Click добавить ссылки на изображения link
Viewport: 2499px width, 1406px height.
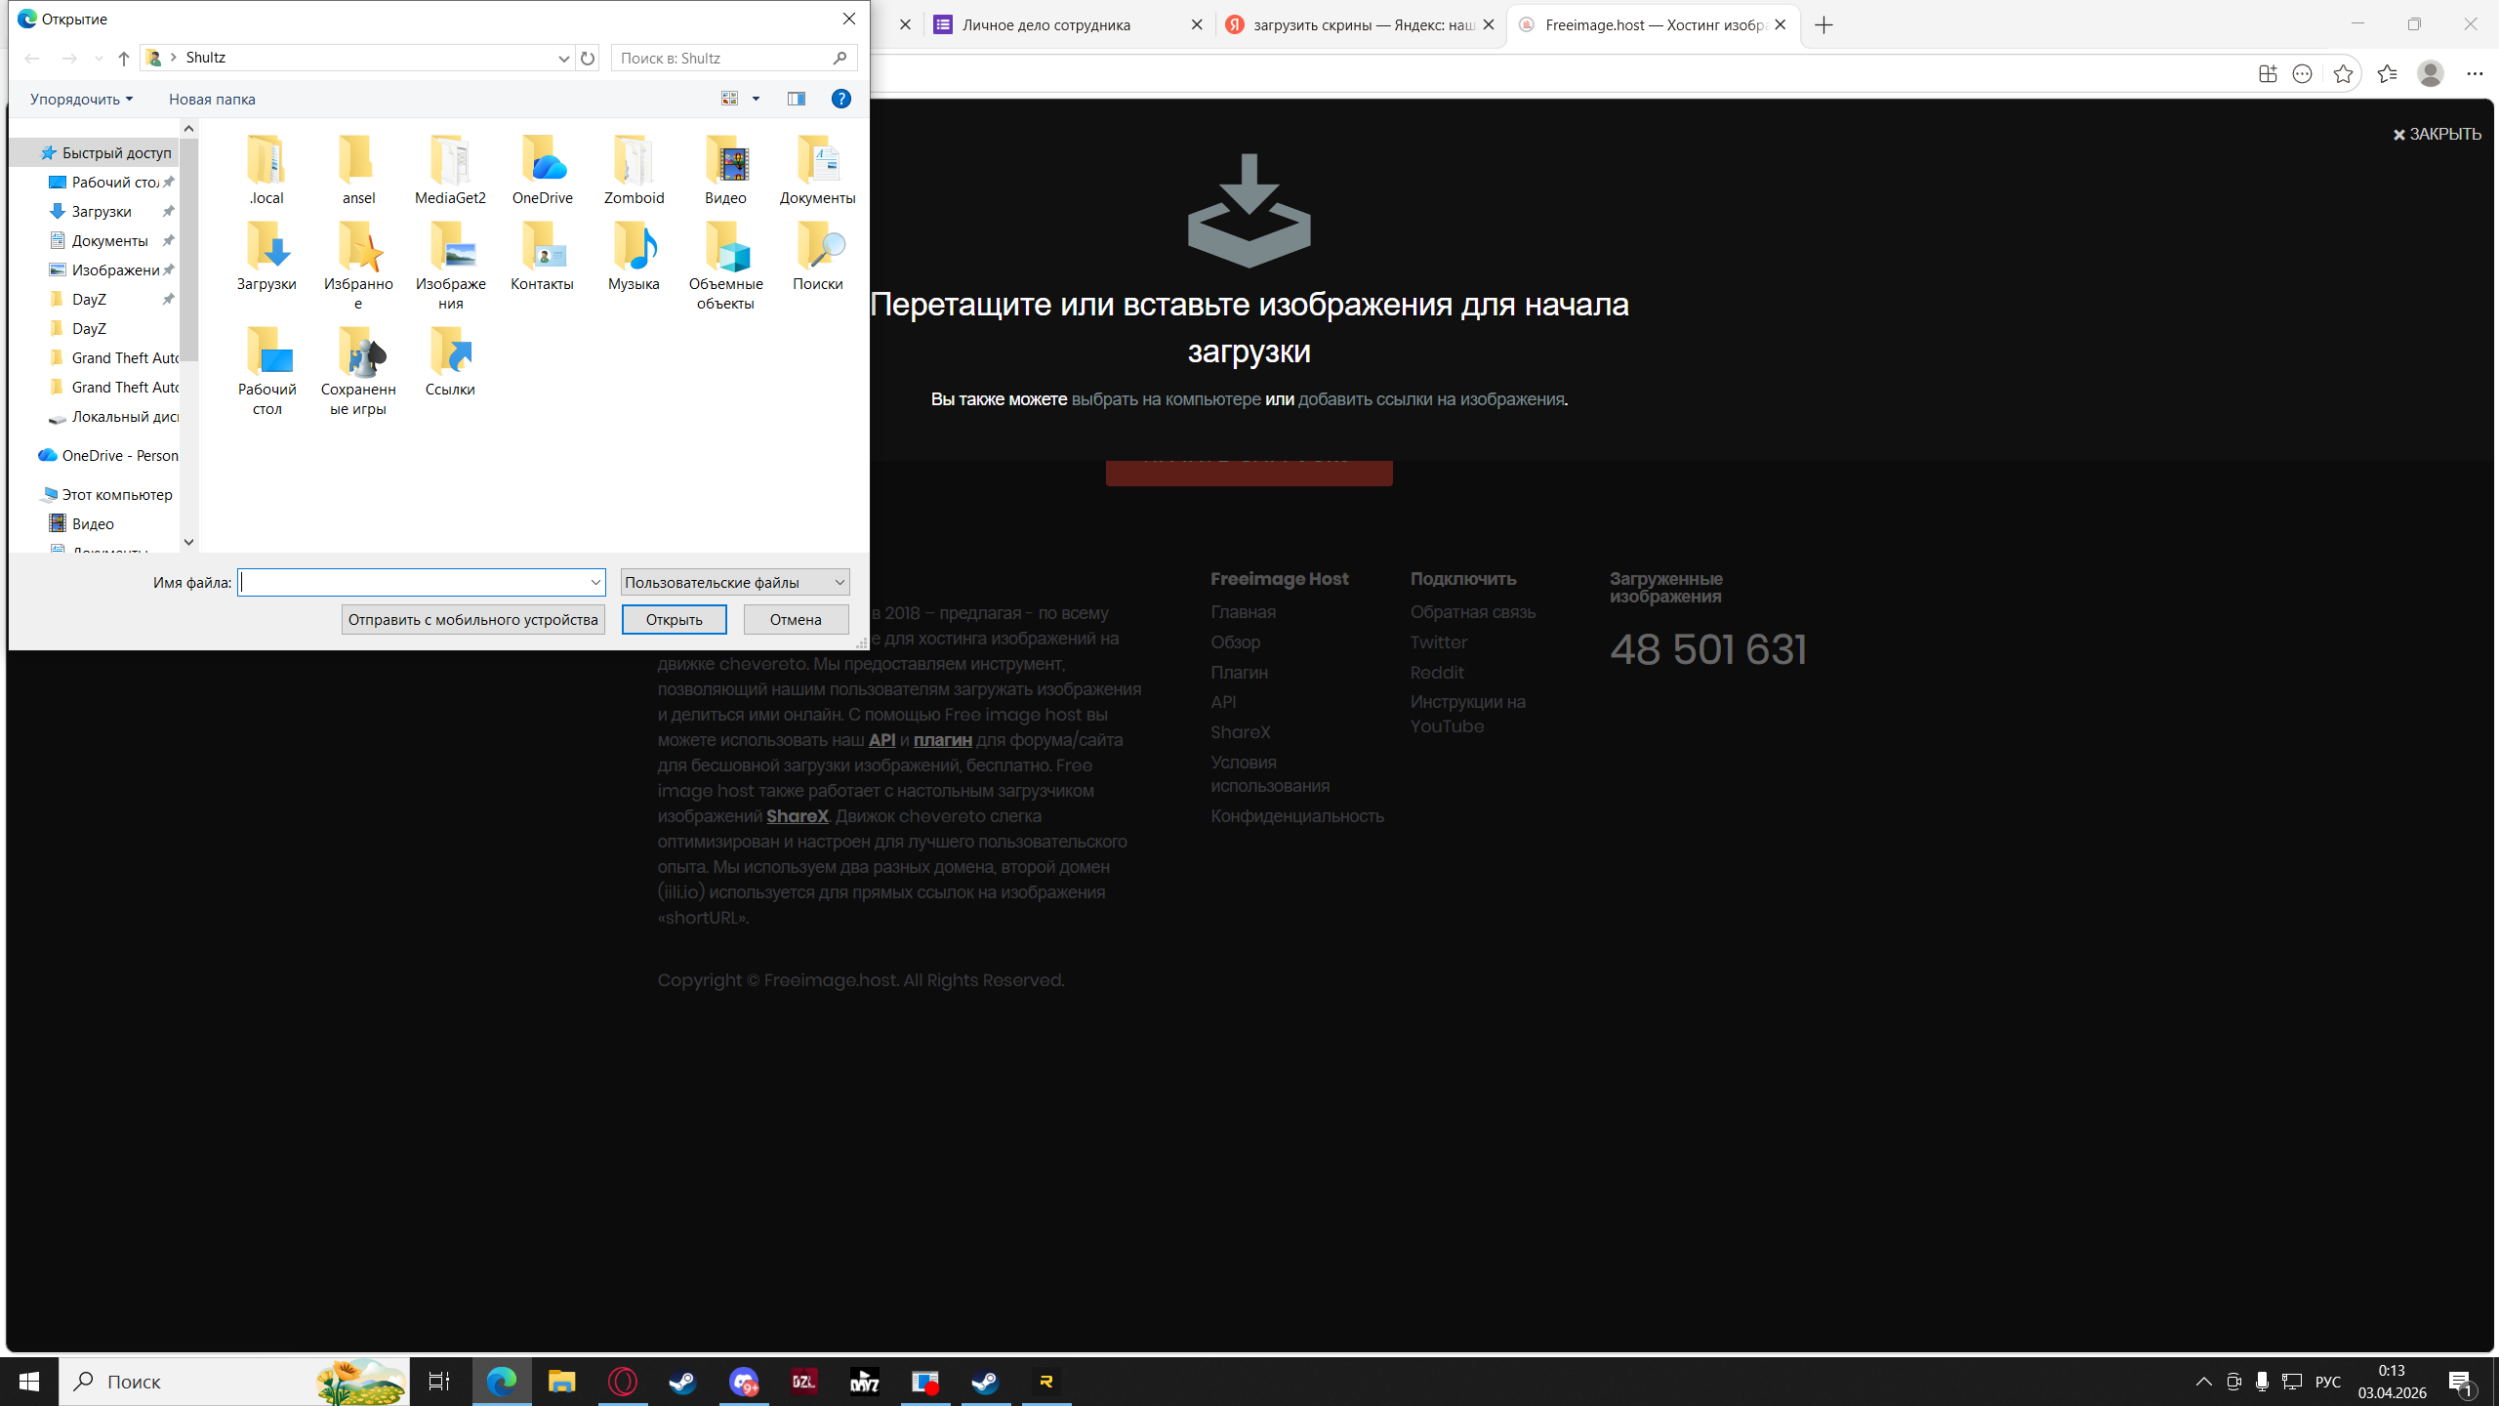pyautogui.click(x=1431, y=399)
